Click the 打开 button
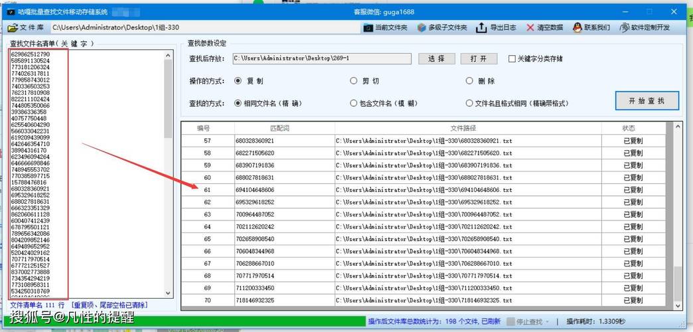The height and width of the screenshot is (332, 693). click(x=479, y=58)
